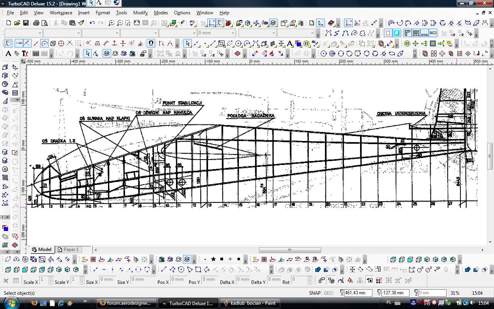494x309 pixels.
Task: Toggle GEO mode in the status bar
Action: coord(328,293)
